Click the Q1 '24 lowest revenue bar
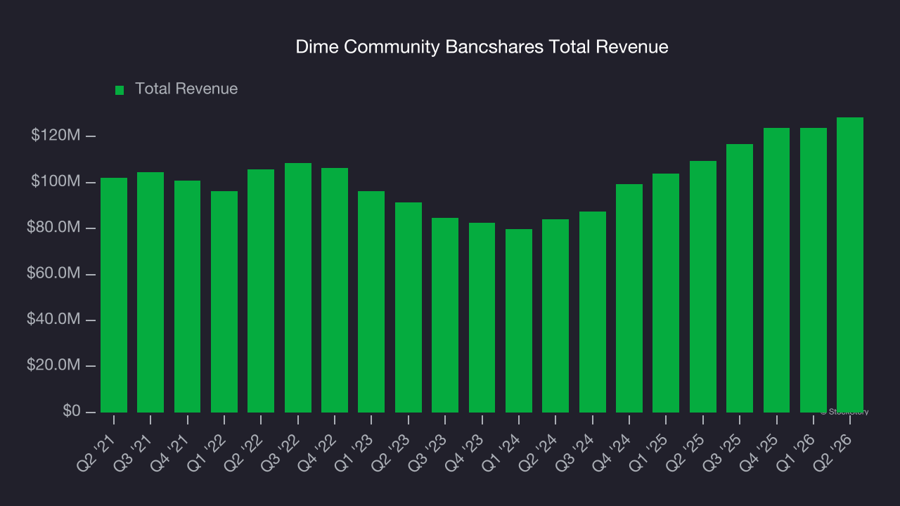This screenshot has height=506, width=900. click(519, 320)
